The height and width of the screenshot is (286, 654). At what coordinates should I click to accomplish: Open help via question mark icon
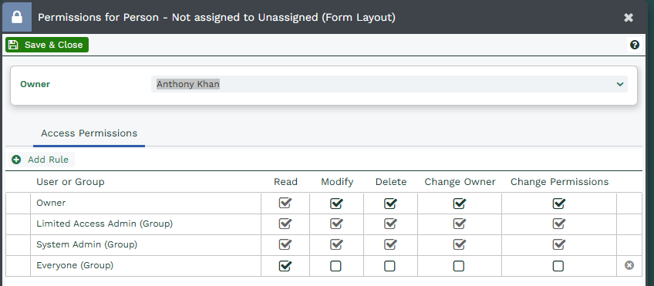tap(635, 45)
